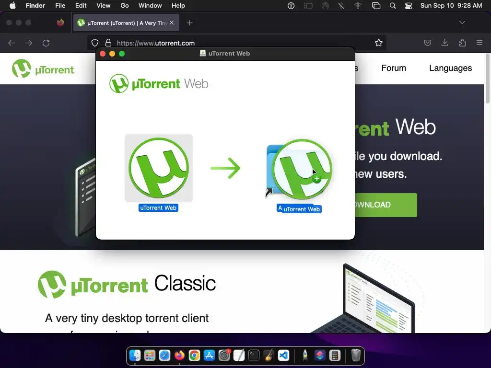The height and width of the screenshot is (368, 491).
Task: Click the uTorrent Web label under the app icon
Action: 158,208
